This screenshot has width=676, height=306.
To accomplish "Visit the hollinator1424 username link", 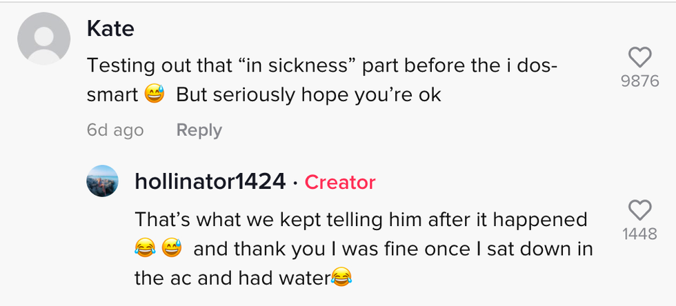I will coord(210,182).
